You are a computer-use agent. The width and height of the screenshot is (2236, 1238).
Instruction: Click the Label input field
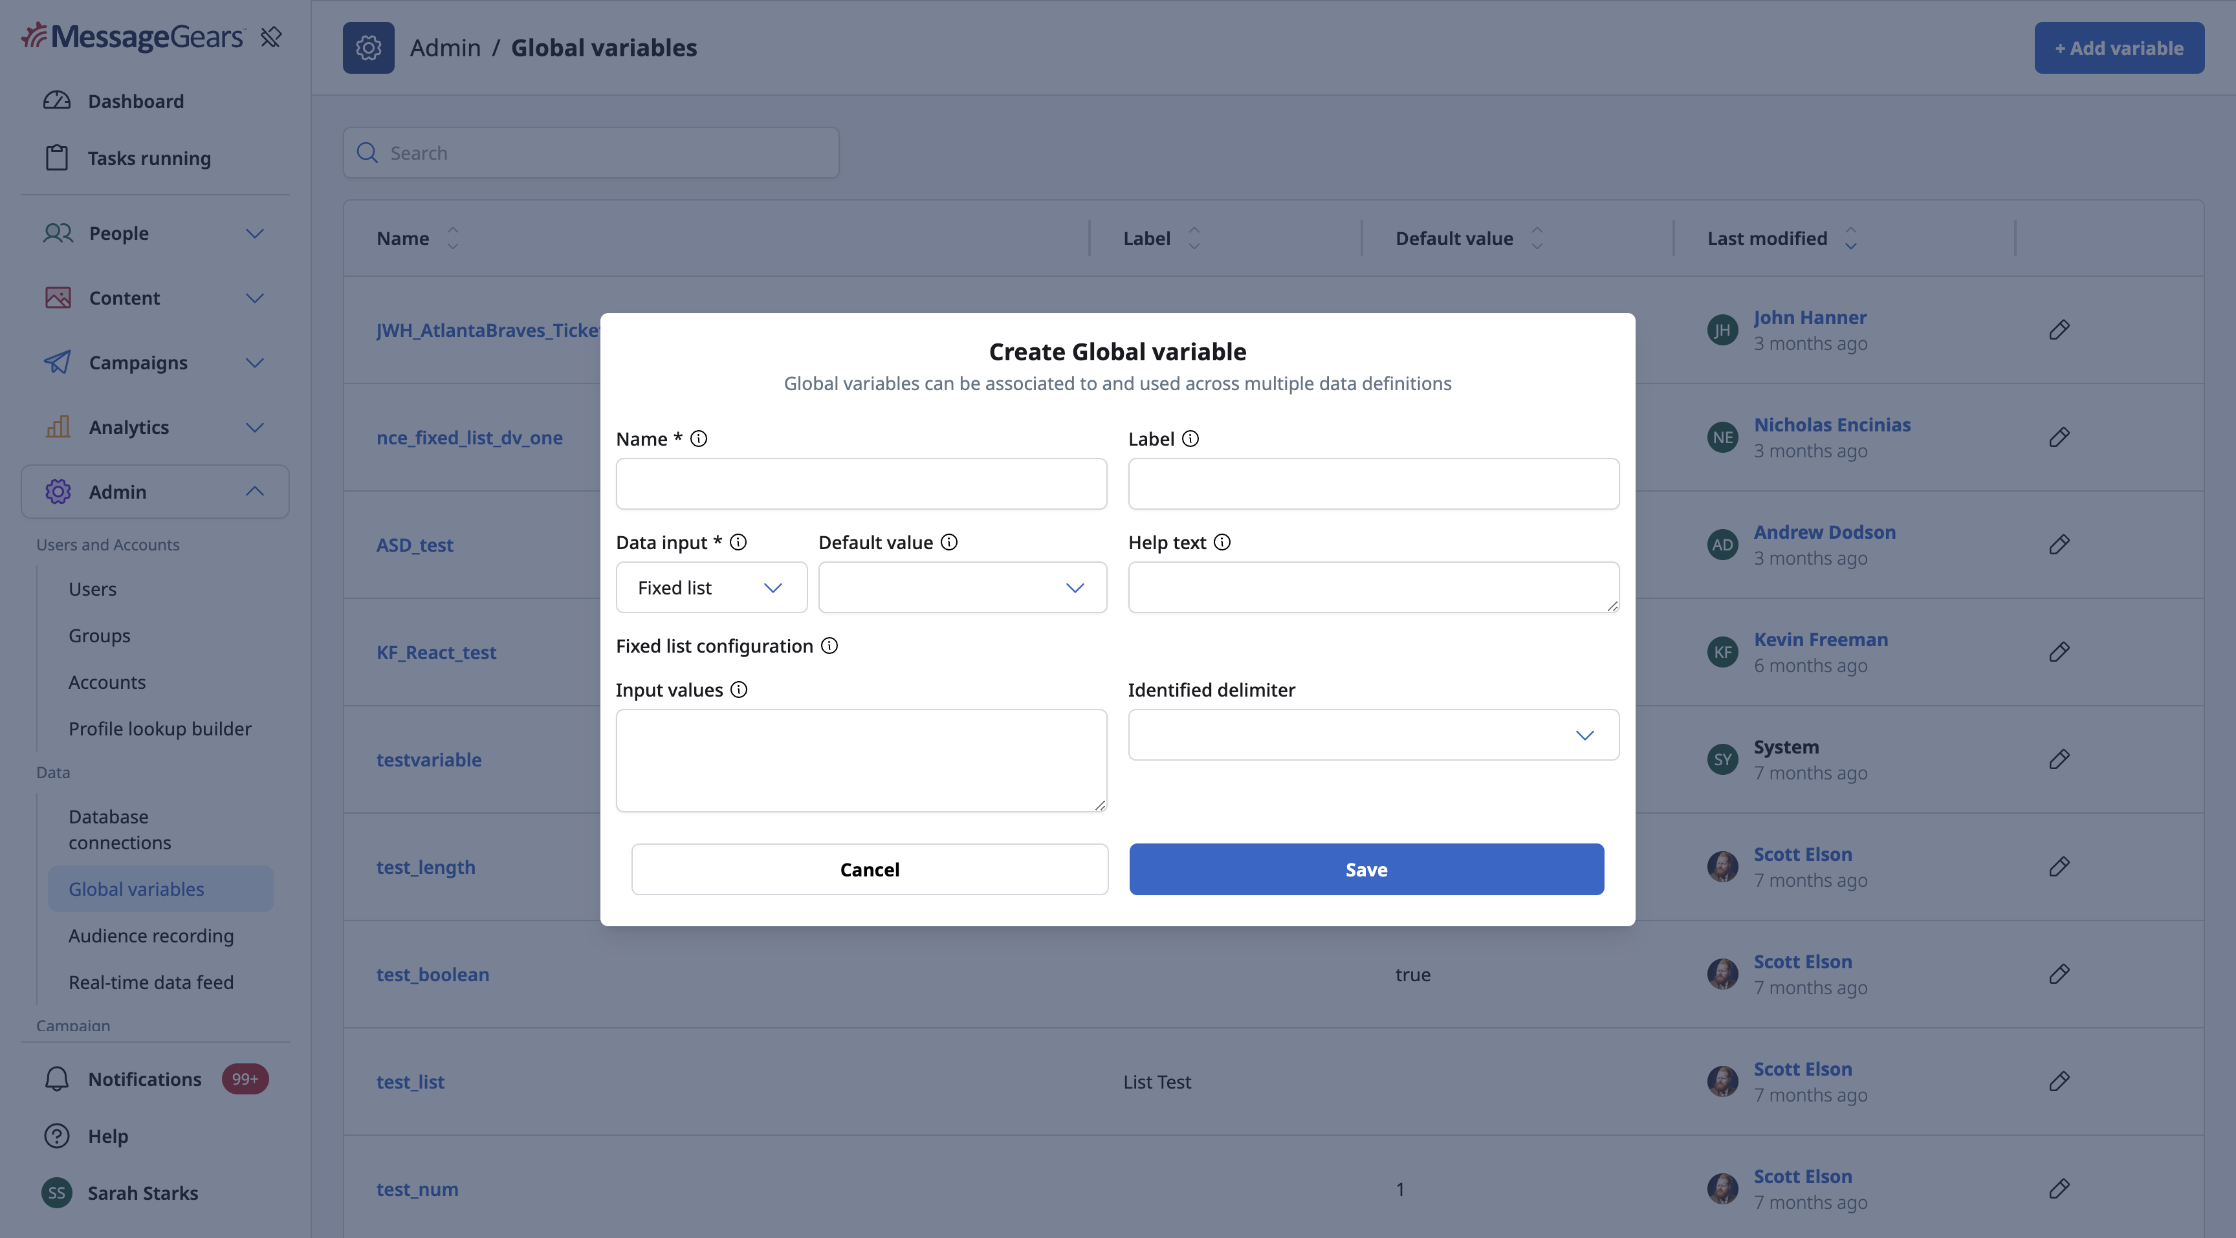point(1373,484)
